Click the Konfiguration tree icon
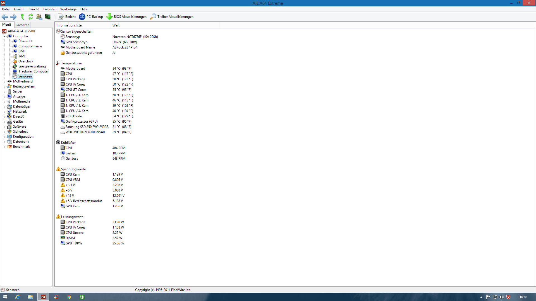This screenshot has width=536, height=301. point(9,137)
